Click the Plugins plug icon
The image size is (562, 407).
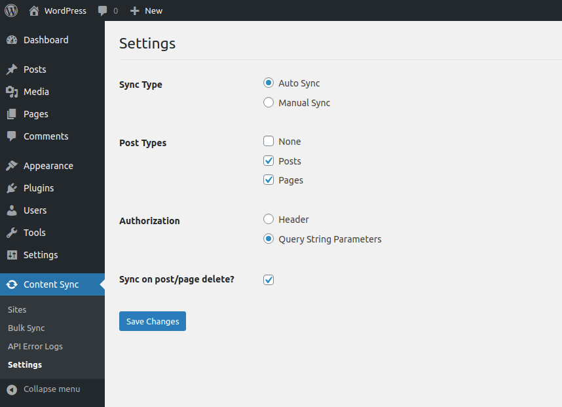click(x=12, y=188)
